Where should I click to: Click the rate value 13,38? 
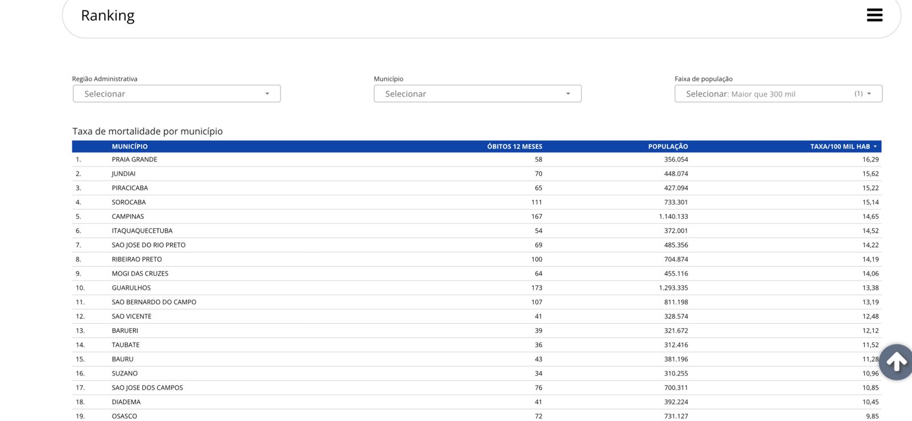point(870,288)
